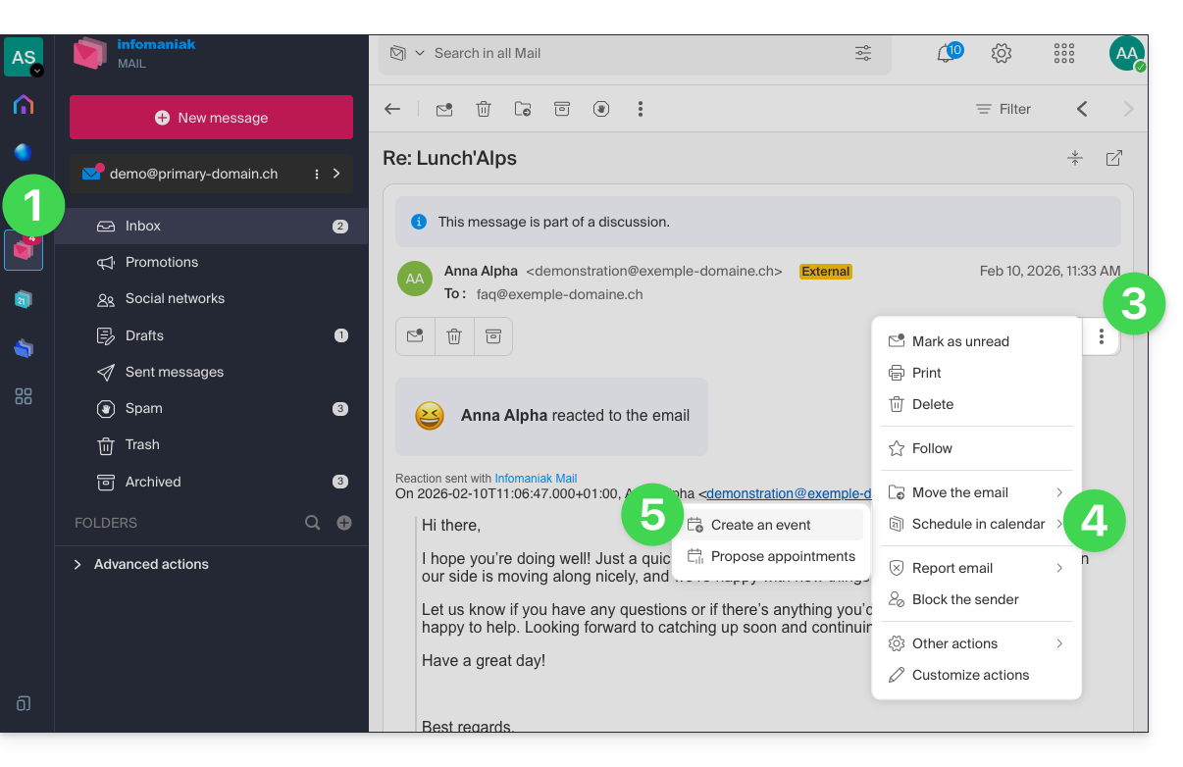This screenshot has width=1183, height=767.
Task: Go back with the left arrow
Action: pos(392,109)
